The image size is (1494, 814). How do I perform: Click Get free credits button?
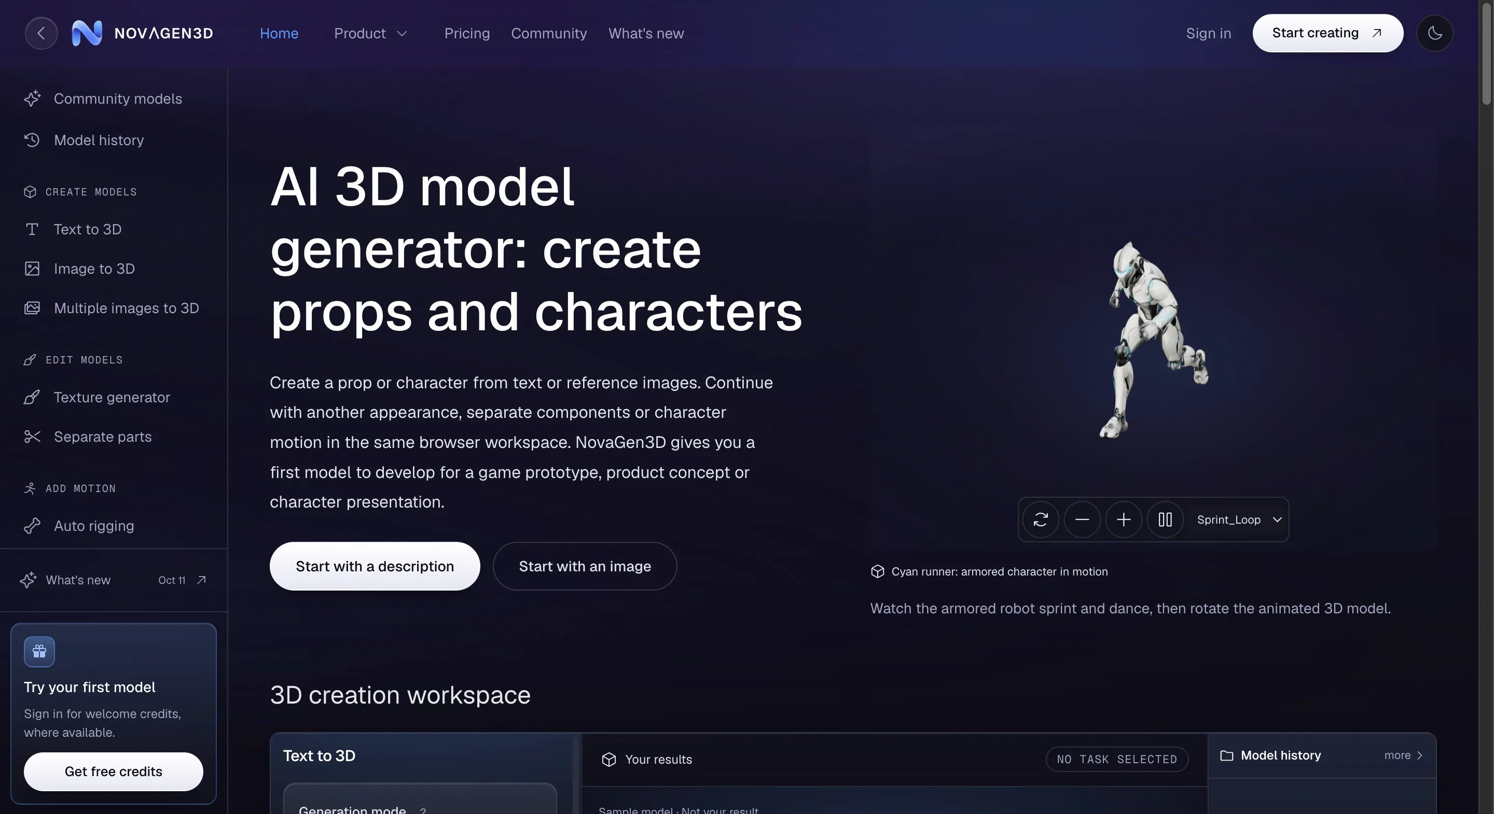[x=114, y=771]
